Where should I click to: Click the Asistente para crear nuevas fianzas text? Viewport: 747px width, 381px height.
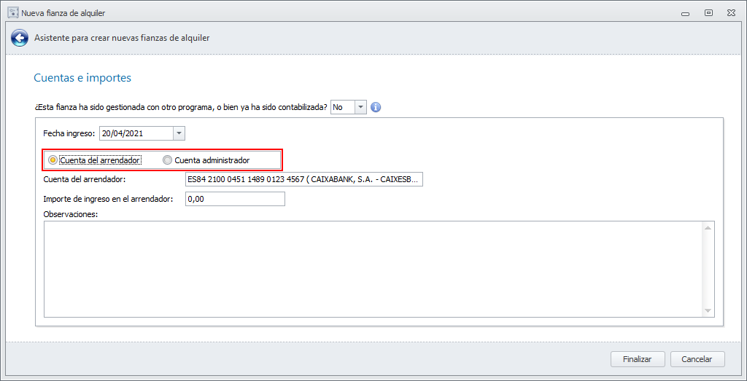pyautogui.click(x=122, y=38)
